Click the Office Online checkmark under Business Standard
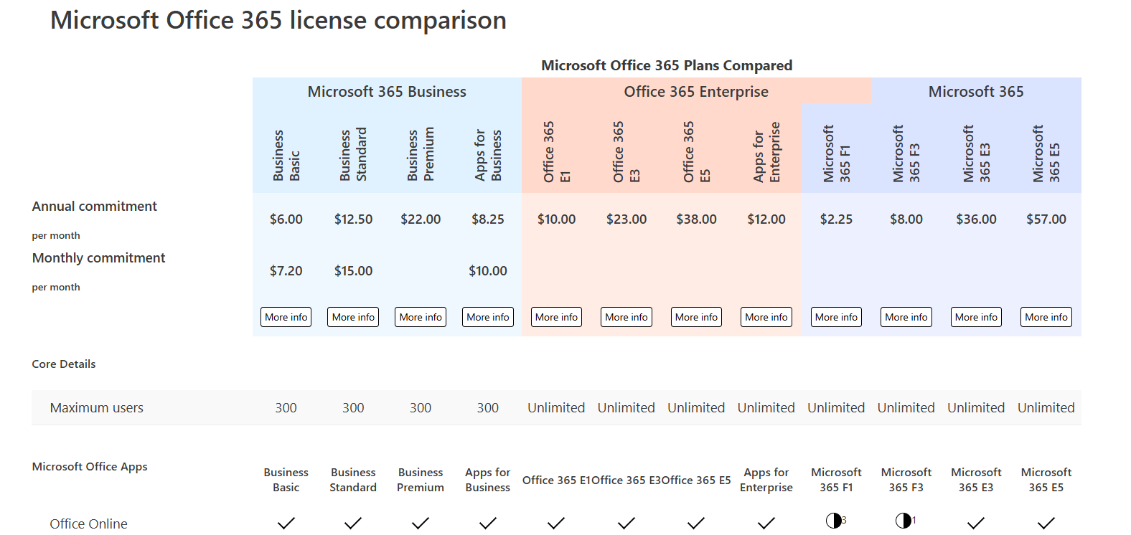The height and width of the screenshot is (535, 1131). (x=353, y=523)
